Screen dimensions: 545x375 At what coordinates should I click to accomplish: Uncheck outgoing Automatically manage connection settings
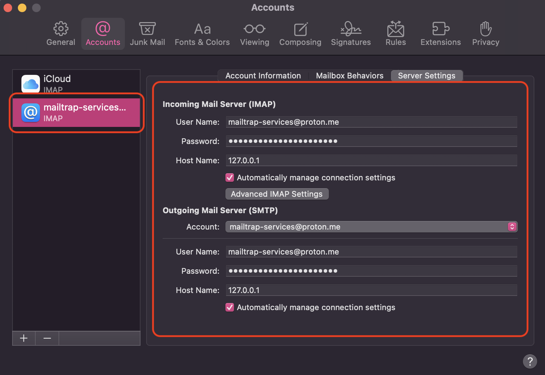coord(230,307)
